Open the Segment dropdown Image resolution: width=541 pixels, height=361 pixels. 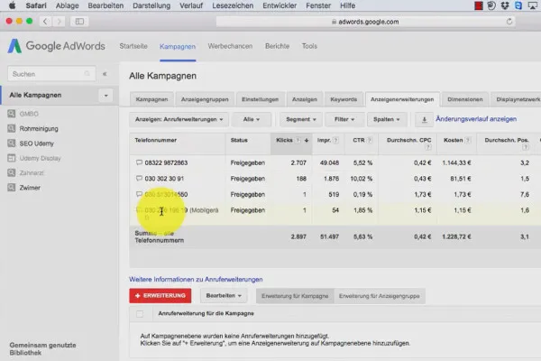click(300, 119)
